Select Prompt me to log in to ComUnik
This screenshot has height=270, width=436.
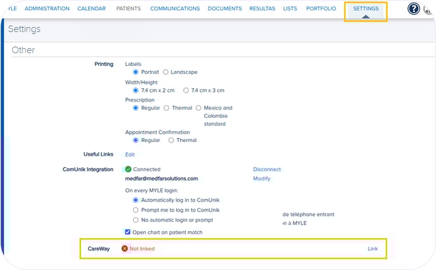pos(136,210)
